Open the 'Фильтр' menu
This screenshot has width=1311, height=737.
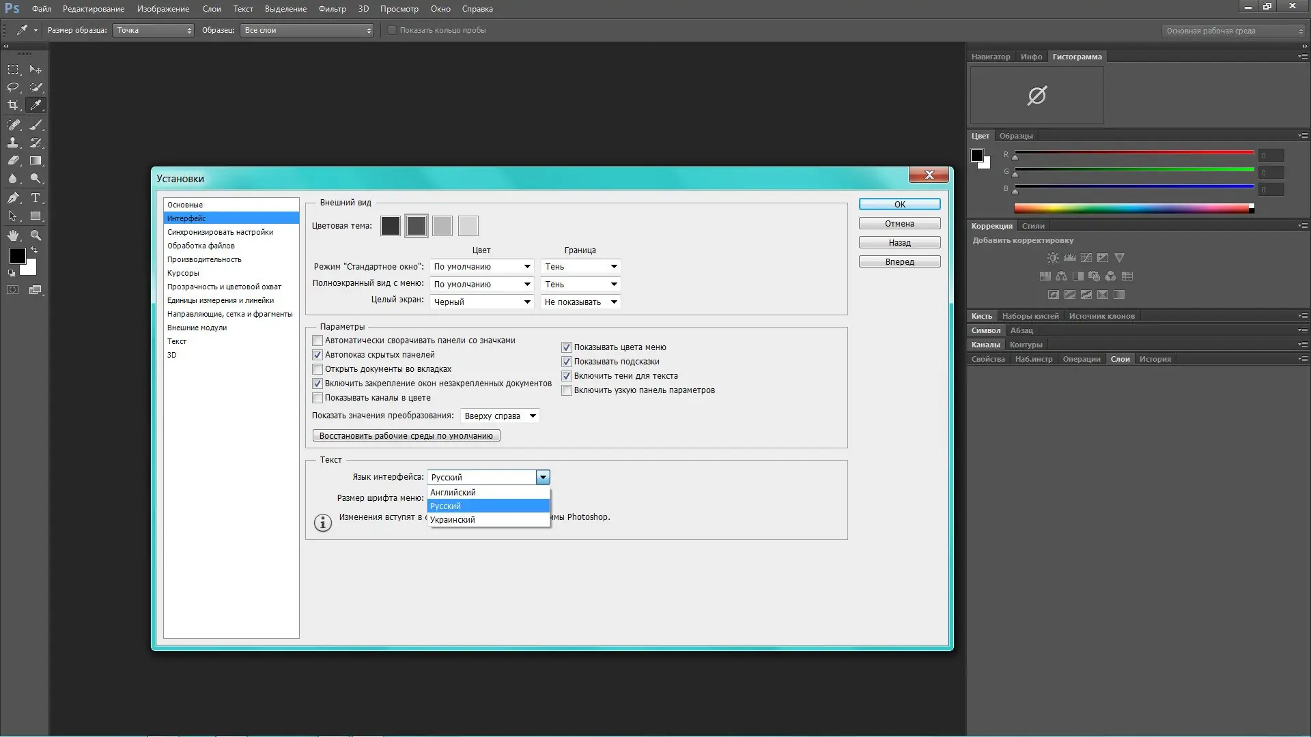tap(332, 9)
